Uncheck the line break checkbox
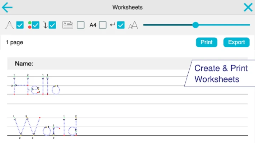 (121, 25)
